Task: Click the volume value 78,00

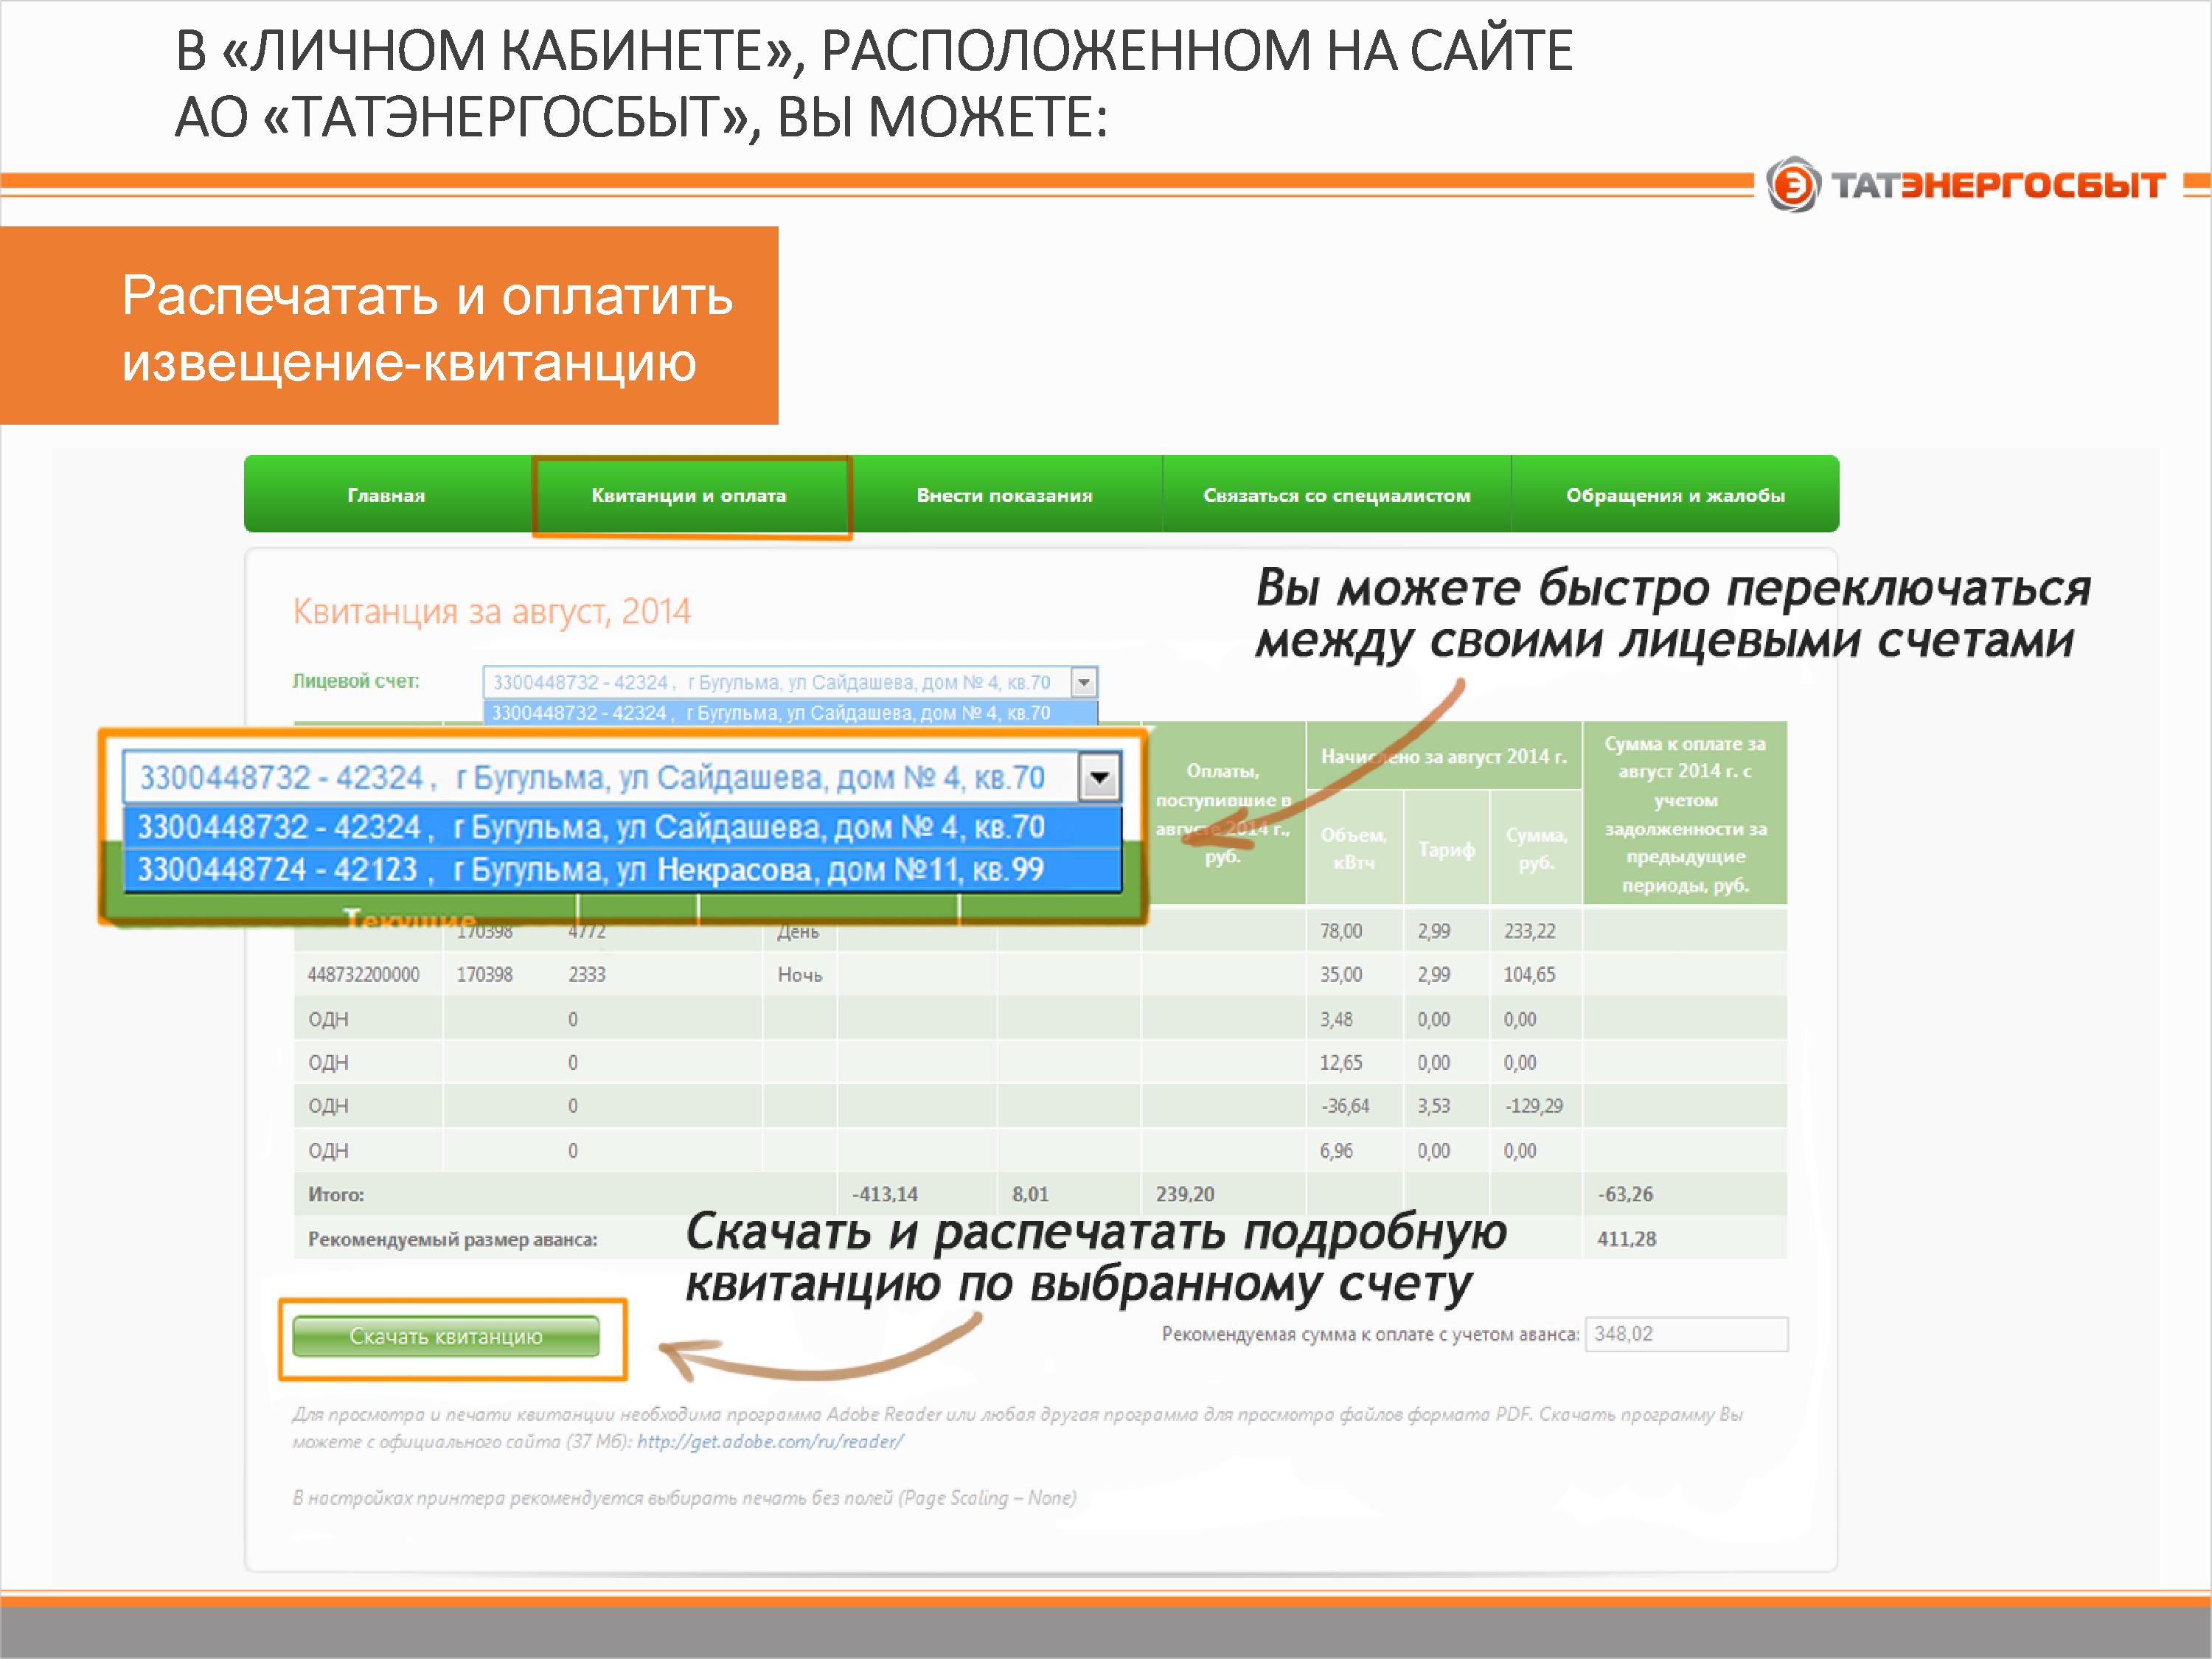Action: 1341,931
